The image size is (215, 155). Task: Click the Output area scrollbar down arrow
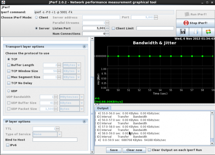click(x=212, y=143)
